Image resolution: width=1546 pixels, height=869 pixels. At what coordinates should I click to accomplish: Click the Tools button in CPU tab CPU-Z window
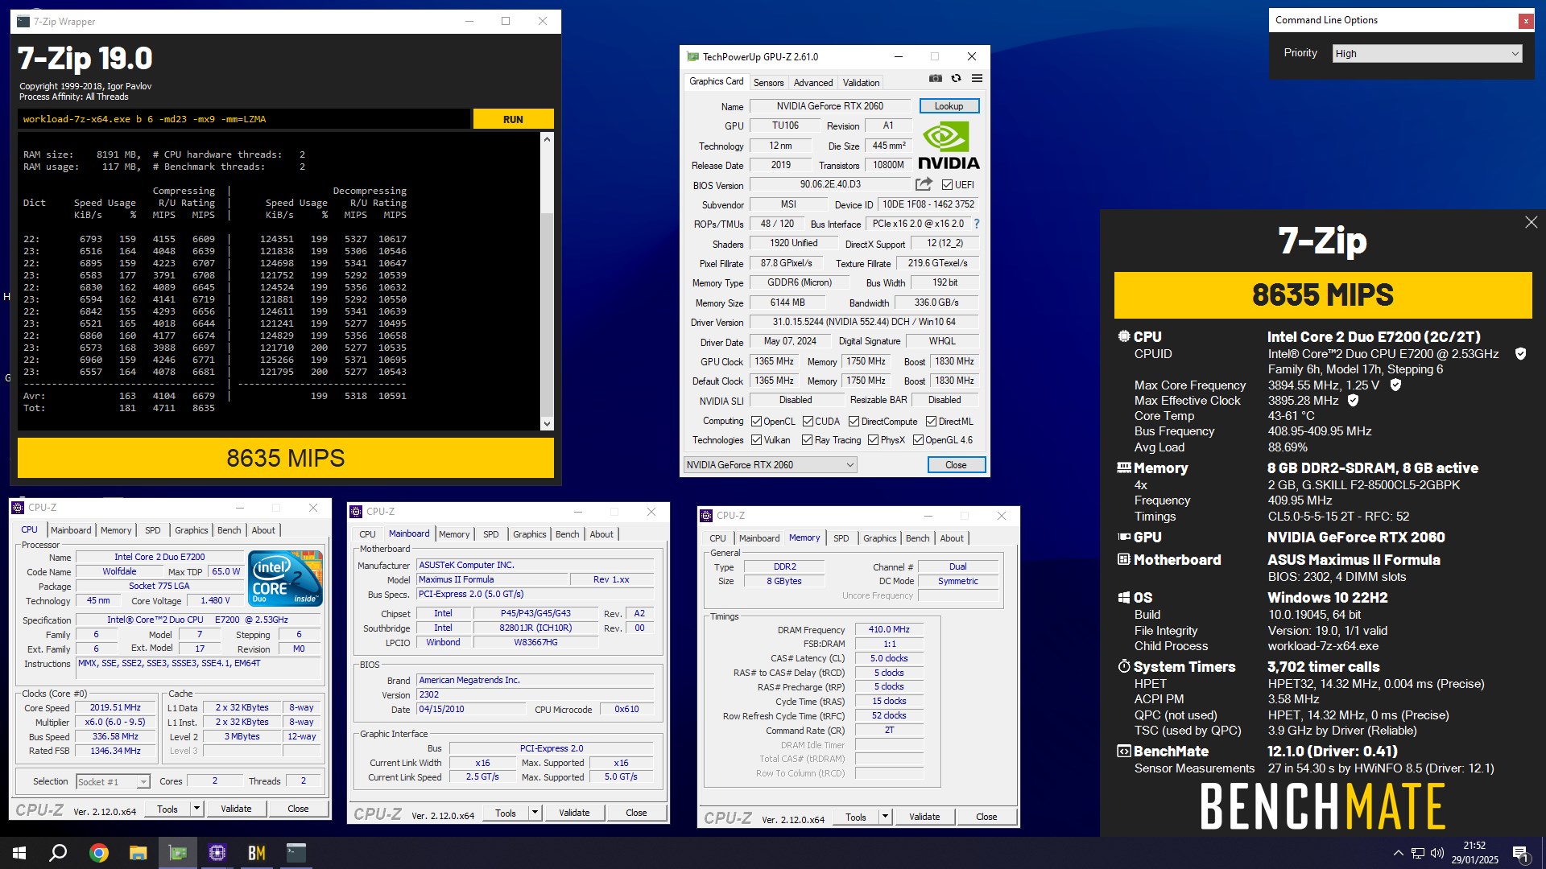click(167, 809)
